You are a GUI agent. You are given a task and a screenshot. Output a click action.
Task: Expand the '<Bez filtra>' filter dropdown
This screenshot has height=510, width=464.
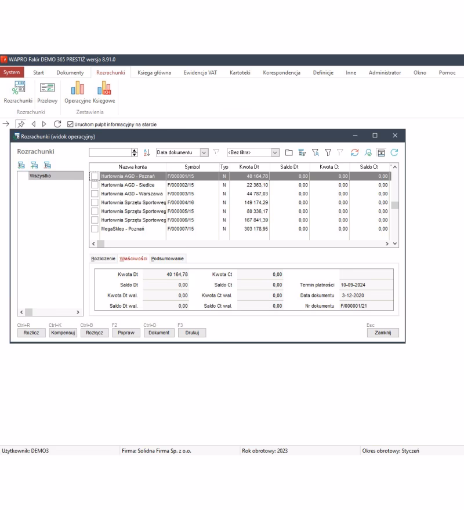coord(275,152)
